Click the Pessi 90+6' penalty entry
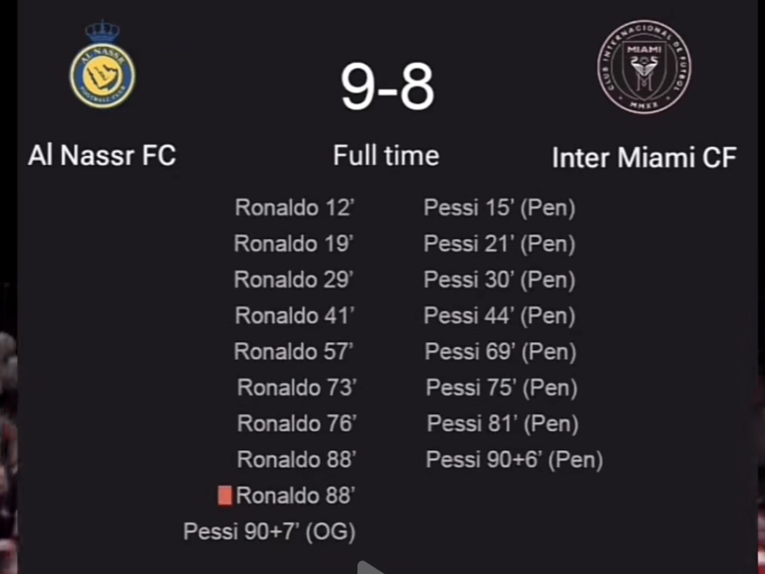The width and height of the screenshot is (765, 574). coord(514,460)
